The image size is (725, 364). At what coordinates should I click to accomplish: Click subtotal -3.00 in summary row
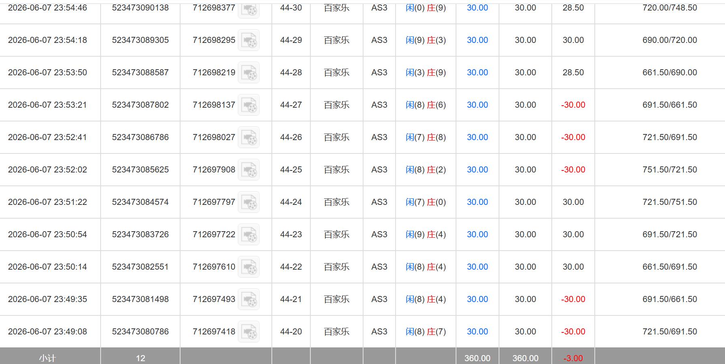pos(573,358)
